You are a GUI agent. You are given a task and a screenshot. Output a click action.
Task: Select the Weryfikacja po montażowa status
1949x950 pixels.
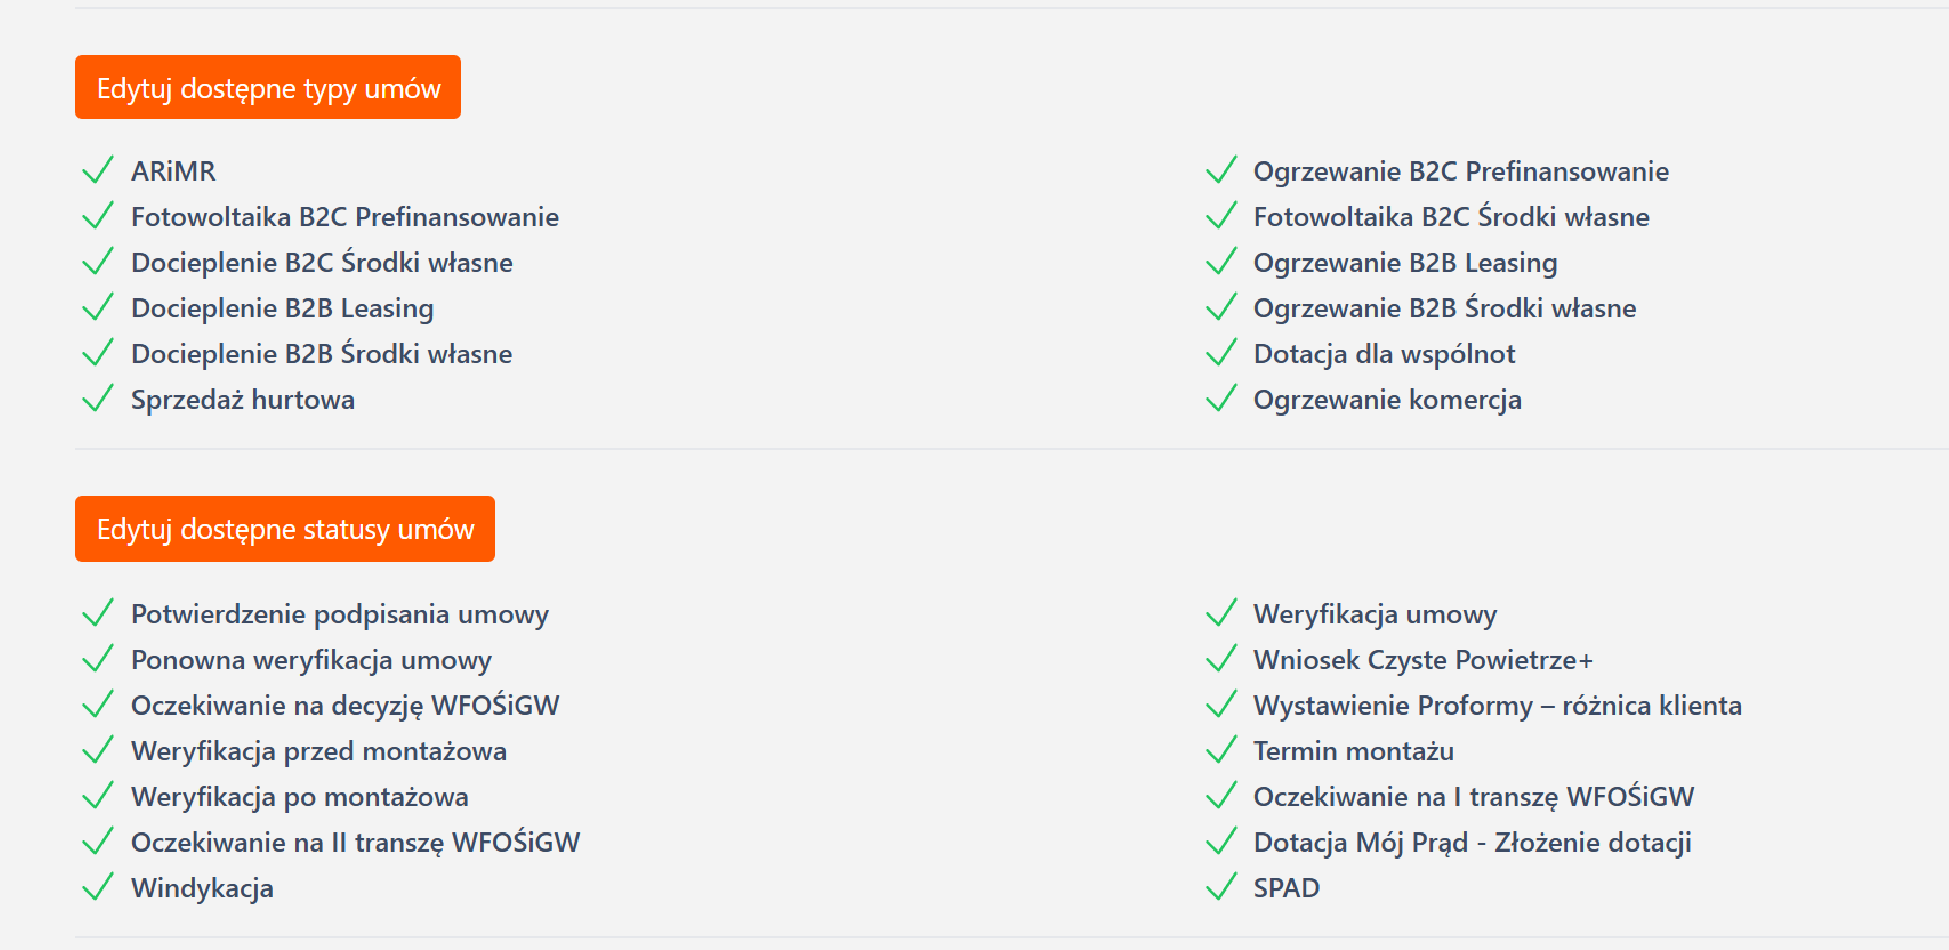pyautogui.click(x=299, y=796)
